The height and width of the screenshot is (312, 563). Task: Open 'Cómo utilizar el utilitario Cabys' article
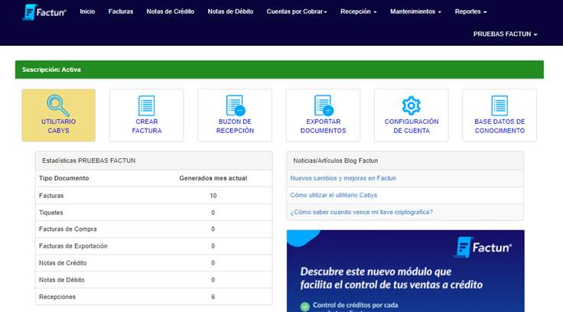click(334, 195)
